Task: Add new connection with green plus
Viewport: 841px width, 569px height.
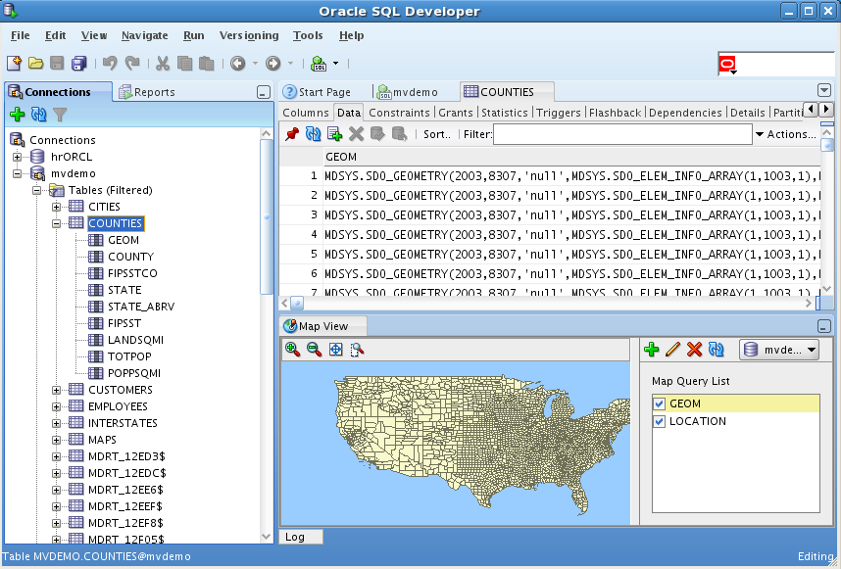Action: coord(18,115)
